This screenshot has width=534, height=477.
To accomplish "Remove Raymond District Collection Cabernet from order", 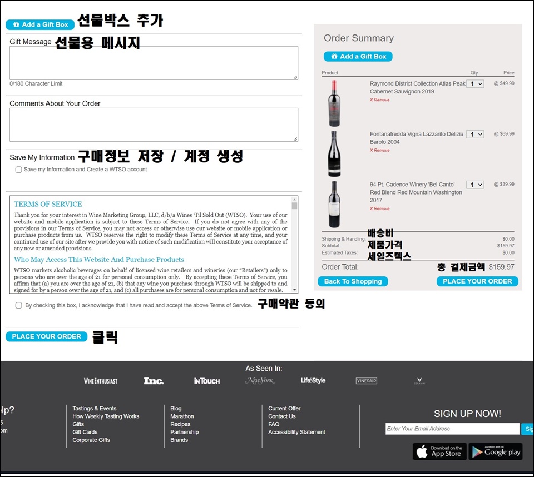I will coord(380,100).
